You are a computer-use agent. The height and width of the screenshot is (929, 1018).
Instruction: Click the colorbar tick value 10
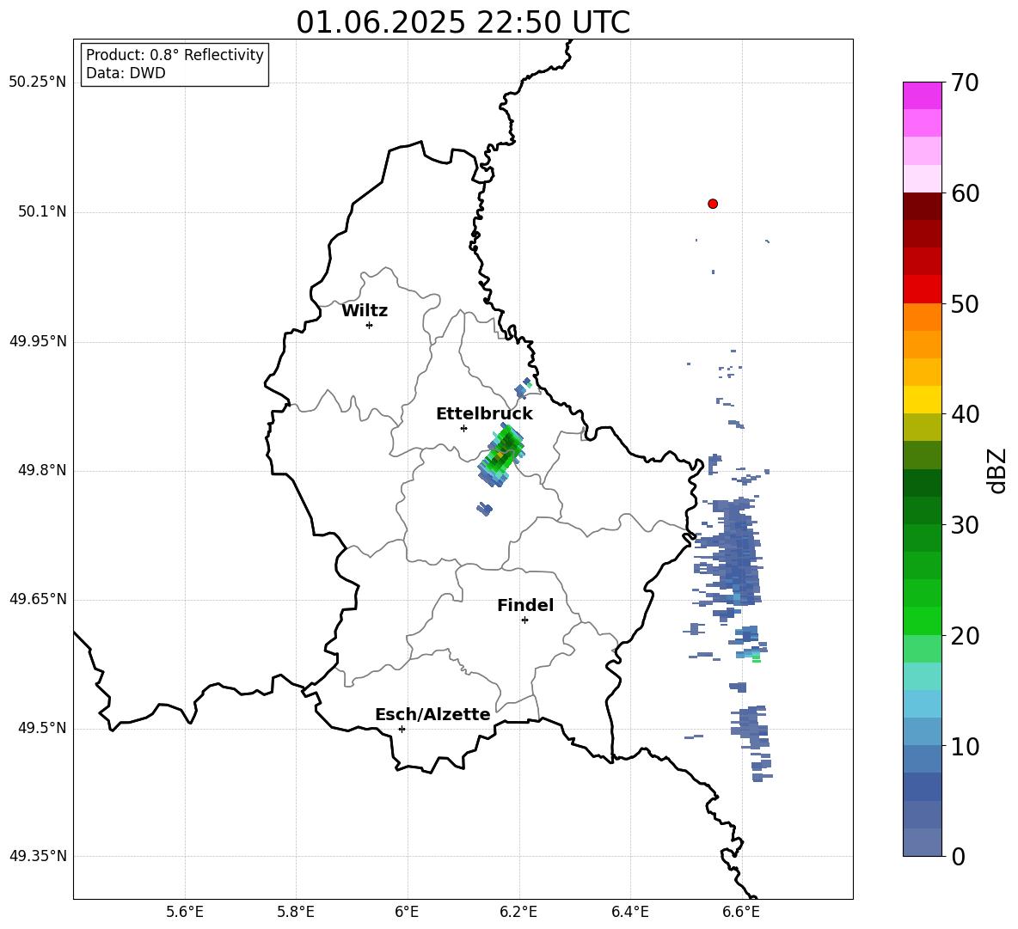click(x=965, y=746)
